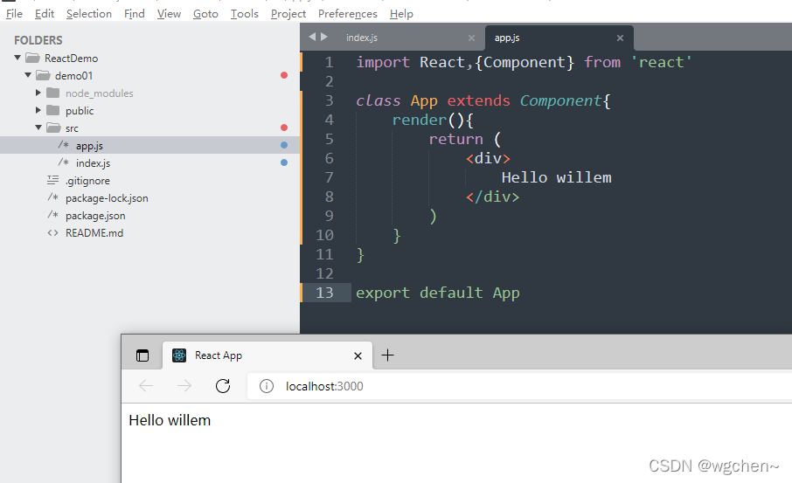Expand the node_modules folder arrow
The image size is (792, 483).
pos(38,93)
